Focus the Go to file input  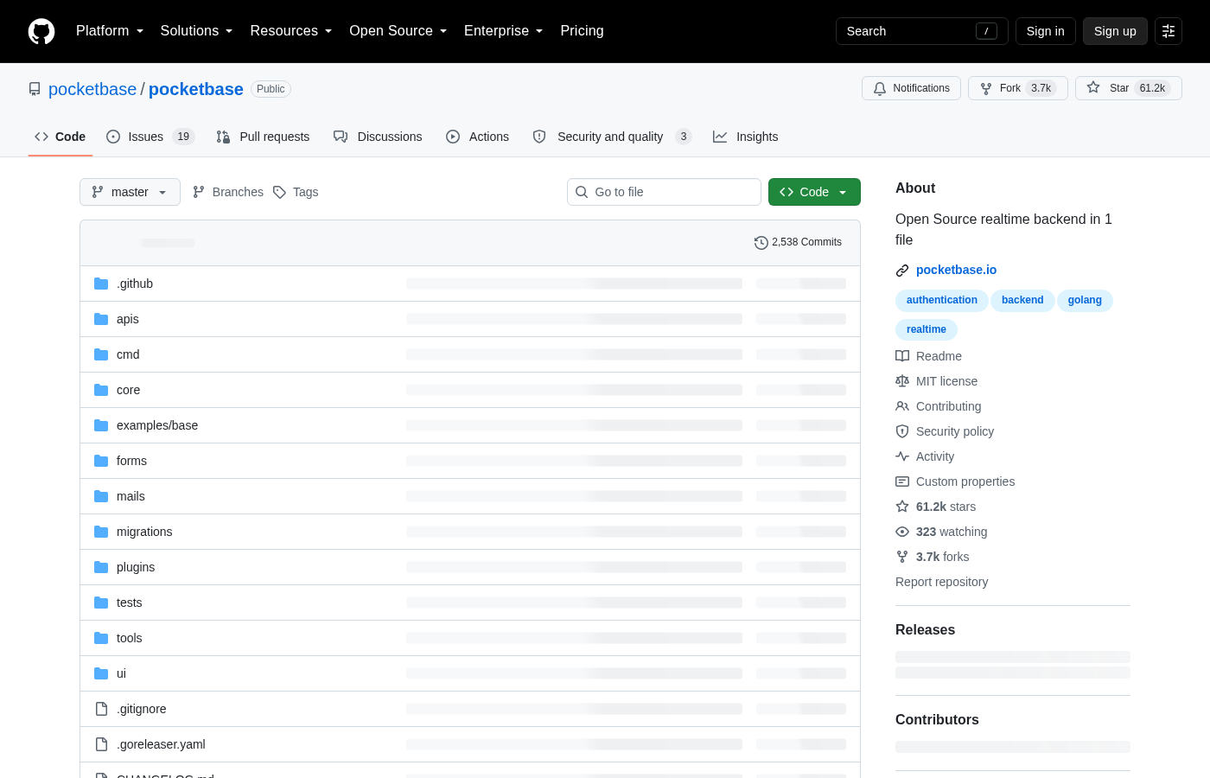(x=664, y=192)
